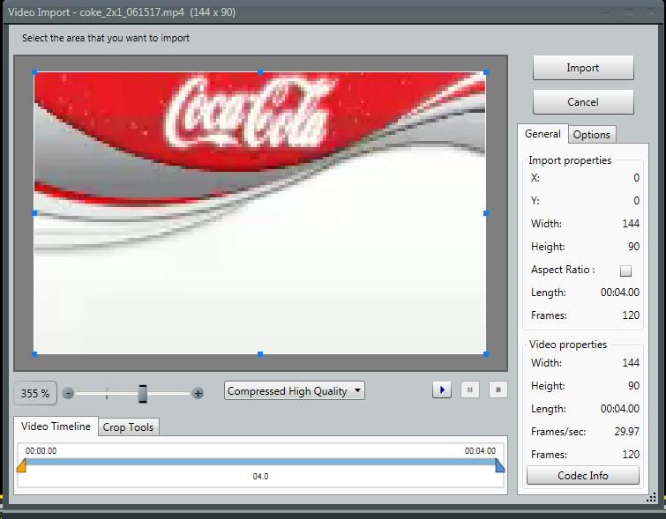
Task: Click the zoom slider handle
Action: click(142, 393)
